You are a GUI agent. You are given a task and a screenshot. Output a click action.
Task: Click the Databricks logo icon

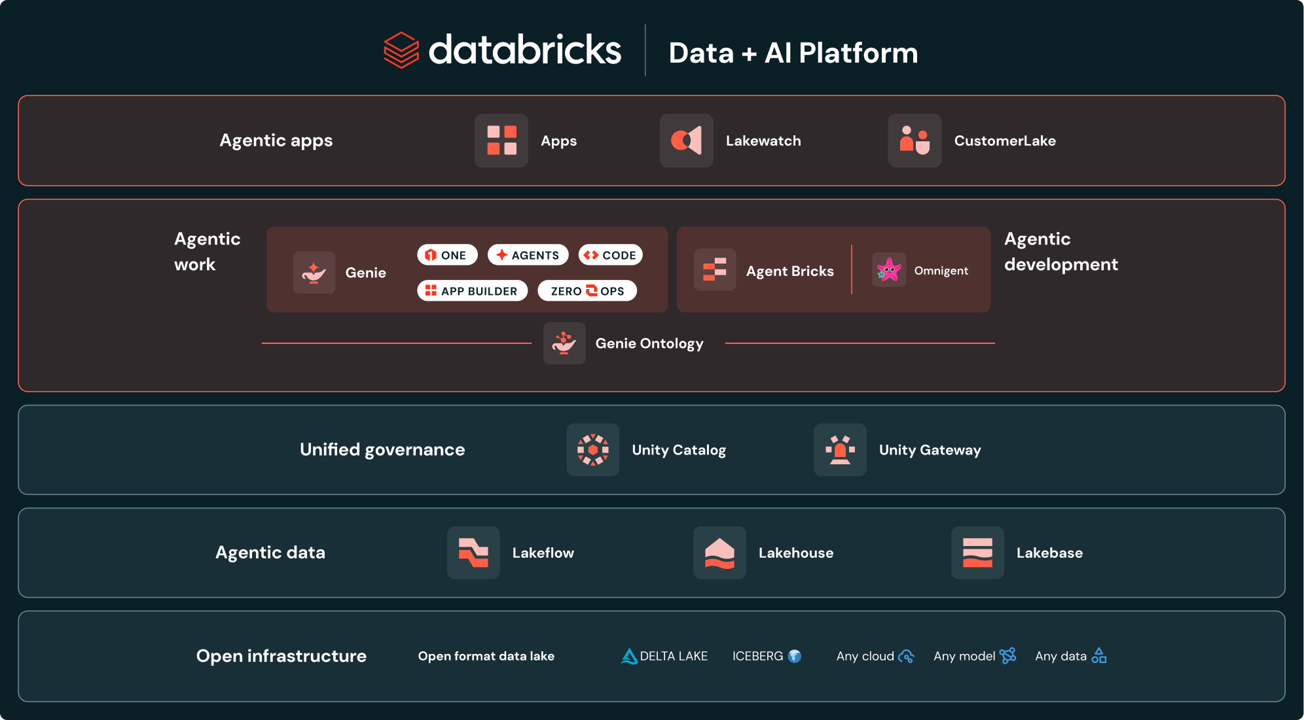click(401, 50)
